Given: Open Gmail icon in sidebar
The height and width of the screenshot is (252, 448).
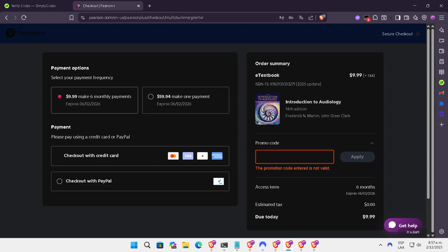Looking at the screenshot, I should point(441,93).
